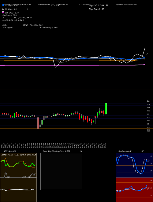Viewport: 153px width, 202px height.
Task: Click the 1.77 price axis label
Action: [x=148, y=117]
